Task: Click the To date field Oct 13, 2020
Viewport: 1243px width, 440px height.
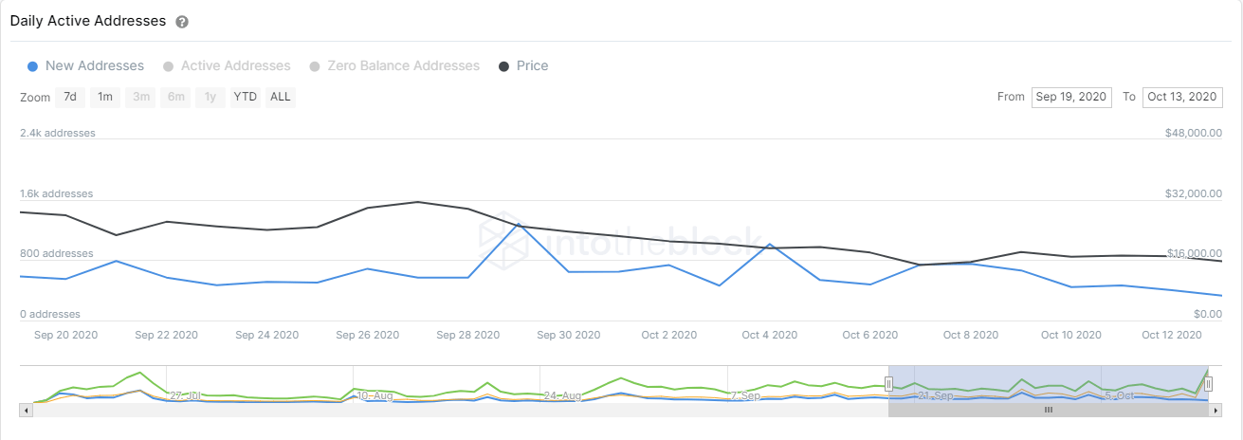Action: tap(1182, 97)
